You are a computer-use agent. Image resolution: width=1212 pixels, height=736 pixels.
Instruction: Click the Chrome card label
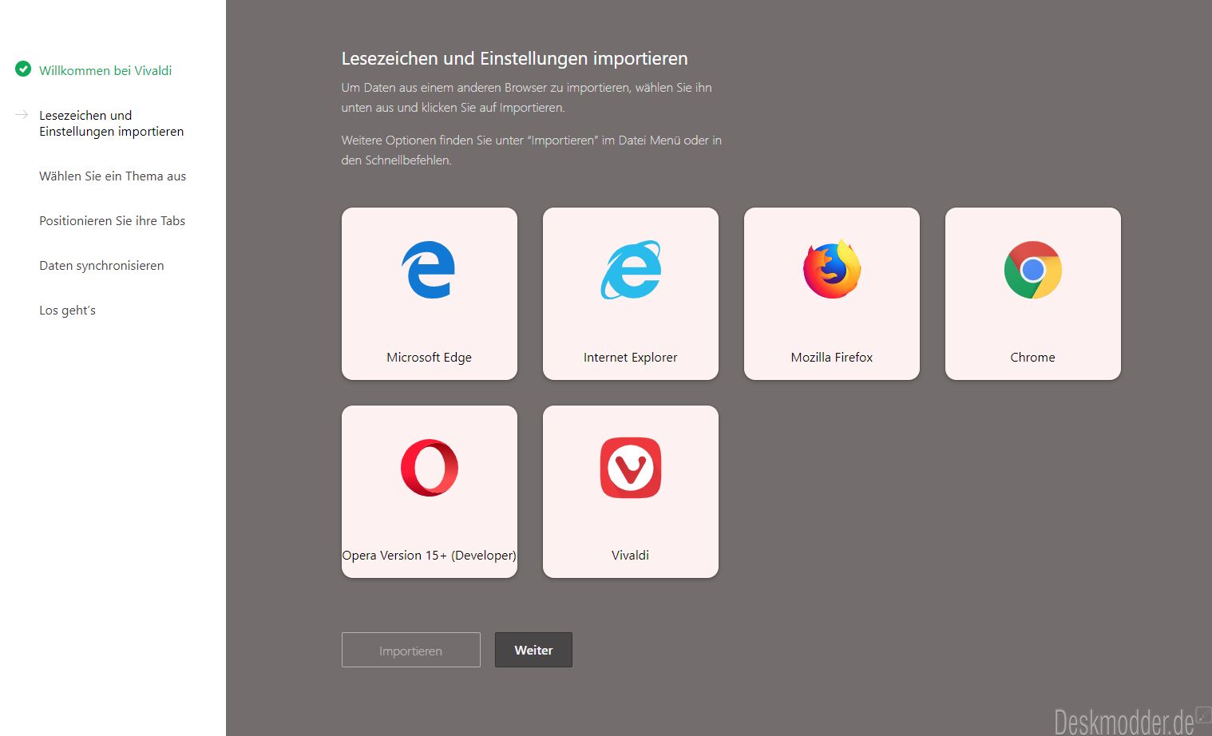tap(1033, 357)
